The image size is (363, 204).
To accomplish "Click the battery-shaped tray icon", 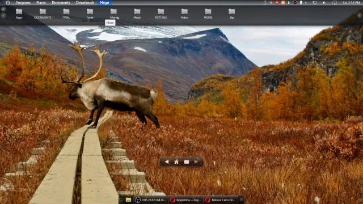I will click(265, 2).
